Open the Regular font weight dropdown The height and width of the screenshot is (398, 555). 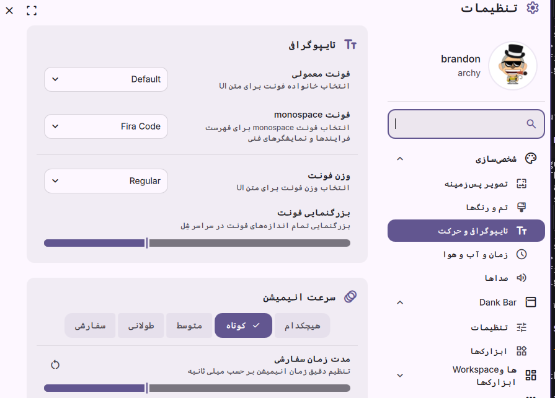click(x=106, y=181)
